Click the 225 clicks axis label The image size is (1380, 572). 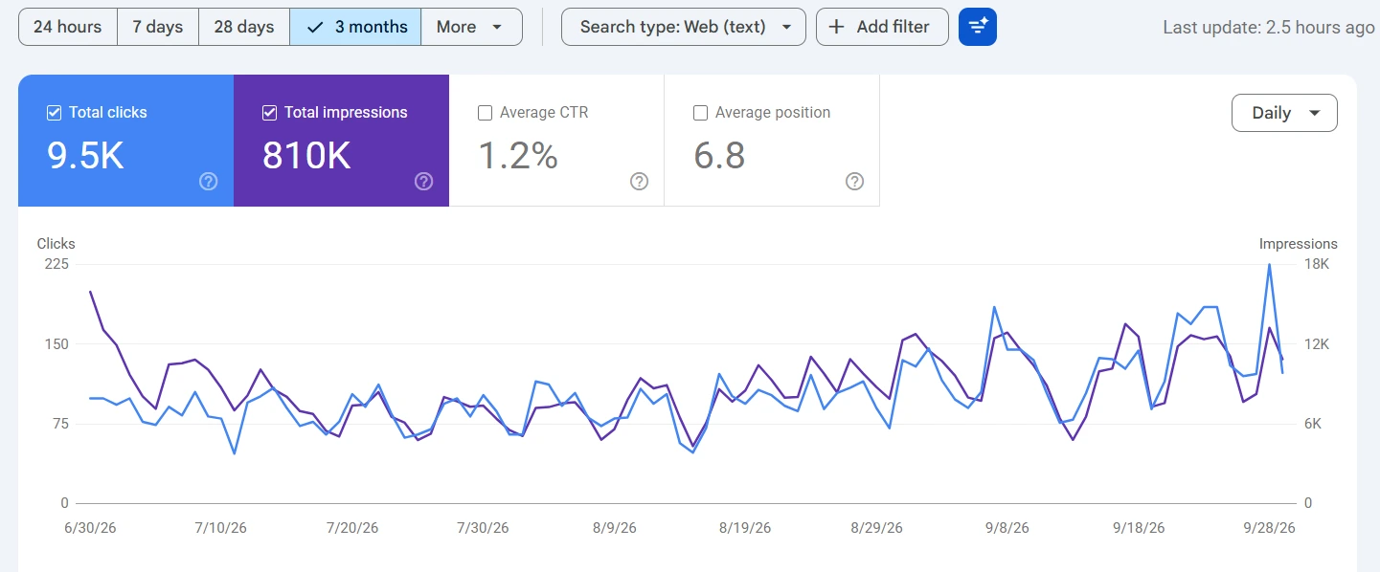(57, 264)
